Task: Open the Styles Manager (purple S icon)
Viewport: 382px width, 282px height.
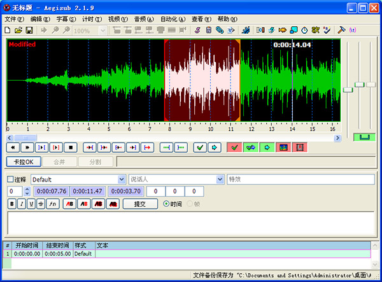Action: pyautogui.click(x=197, y=30)
